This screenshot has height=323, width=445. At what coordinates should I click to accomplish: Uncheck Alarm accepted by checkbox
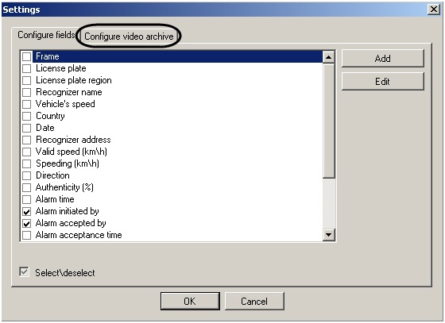click(27, 223)
